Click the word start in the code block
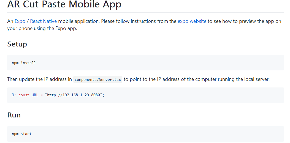The height and width of the screenshot is (143, 290). tap(26, 134)
